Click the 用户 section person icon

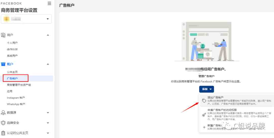click(x=3, y=35)
